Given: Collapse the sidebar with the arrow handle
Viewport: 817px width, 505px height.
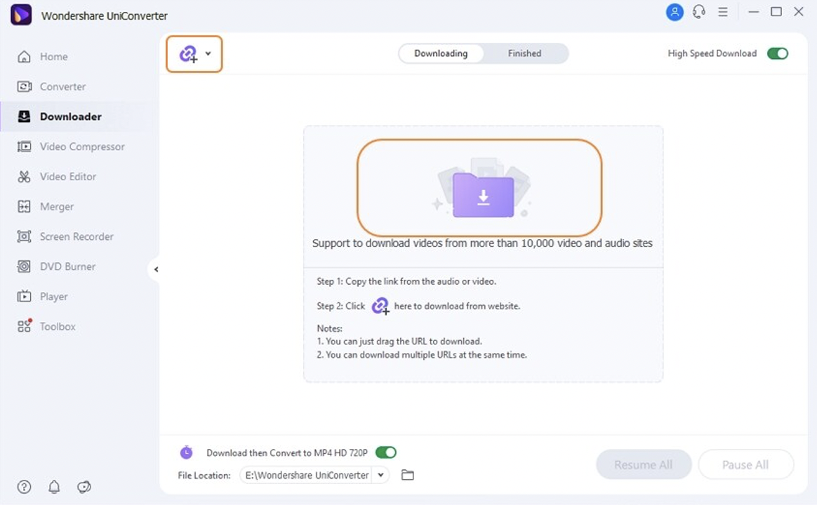Looking at the screenshot, I should tap(155, 269).
